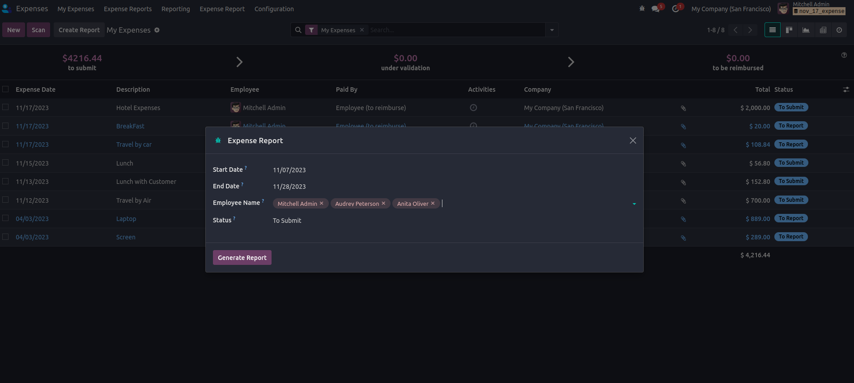Sort by Expense Date column header
The height and width of the screenshot is (383, 854).
pos(36,89)
